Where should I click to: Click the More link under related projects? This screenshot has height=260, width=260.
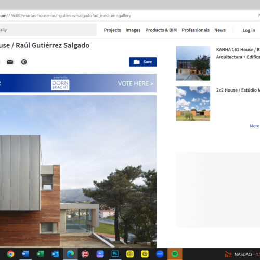tap(254, 126)
